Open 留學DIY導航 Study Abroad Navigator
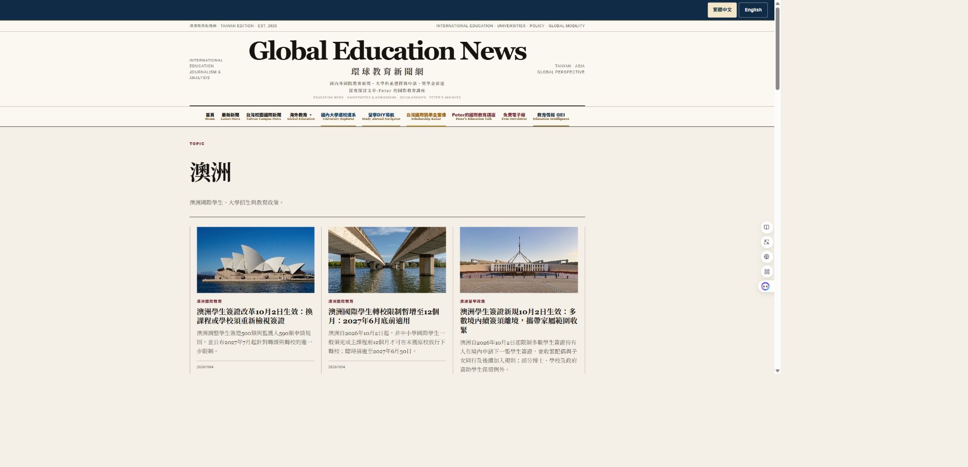The height and width of the screenshot is (467, 968). (x=381, y=116)
